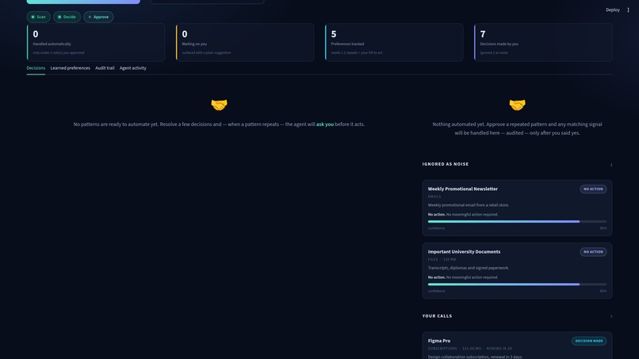This screenshot has width=639, height=359.
Task: Click the handshake icon above "Nothing automated yet"
Action: (x=517, y=105)
